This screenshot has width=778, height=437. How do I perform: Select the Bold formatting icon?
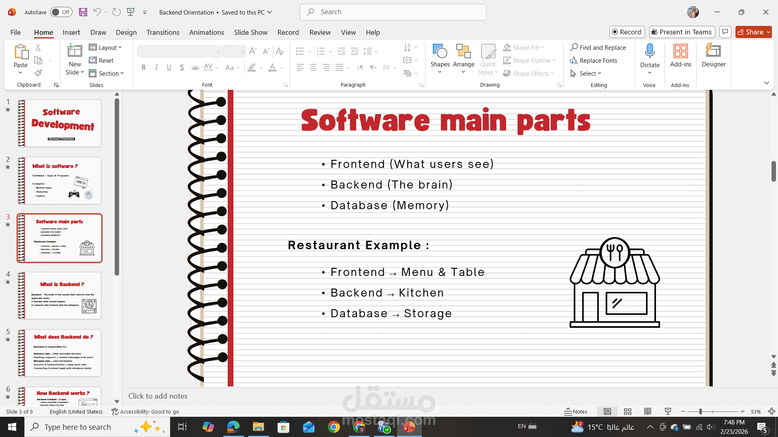point(143,68)
